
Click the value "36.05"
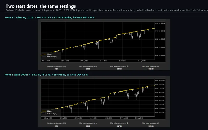pyautogui.click(x=88, y=126)
